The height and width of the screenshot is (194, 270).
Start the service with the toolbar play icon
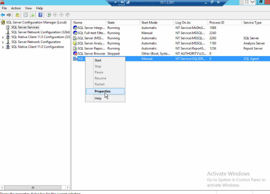(x=49, y=15)
